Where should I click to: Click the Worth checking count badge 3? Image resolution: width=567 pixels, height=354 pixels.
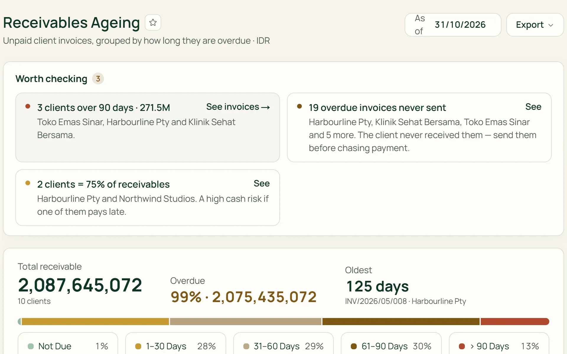[98, 79]
